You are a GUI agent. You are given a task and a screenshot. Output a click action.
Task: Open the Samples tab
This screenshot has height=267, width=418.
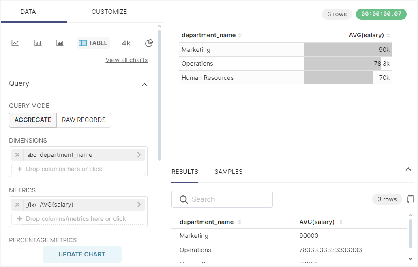pos(228,172)
